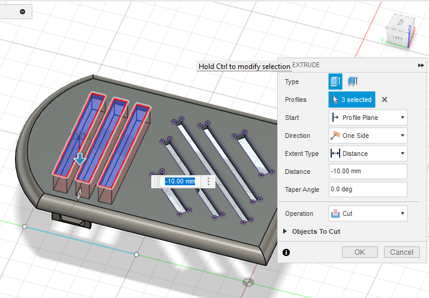
Task: Click the in-canvas -10.00 mm value box
Action: tap(180, 181)
